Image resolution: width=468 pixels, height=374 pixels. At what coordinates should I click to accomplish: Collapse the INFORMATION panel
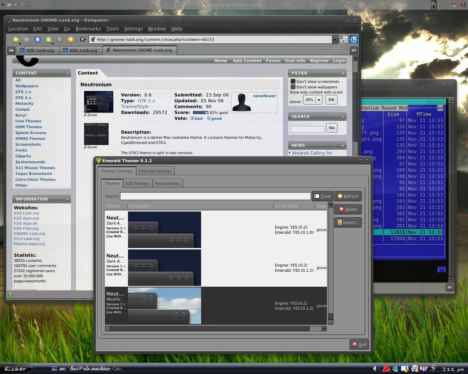[x=67, y=199]
